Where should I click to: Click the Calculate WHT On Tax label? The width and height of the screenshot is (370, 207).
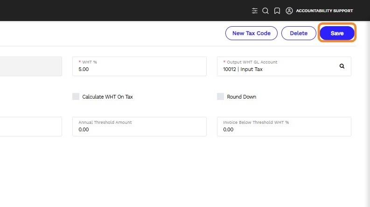(107, 97)
